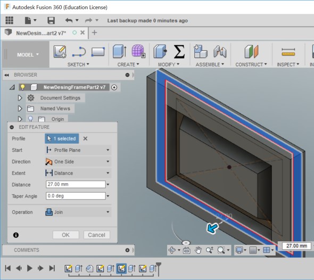This screenshot has width=314, height=280.
Task: Click the Browser panel round pin icon
Action: (x=127, y=75)
